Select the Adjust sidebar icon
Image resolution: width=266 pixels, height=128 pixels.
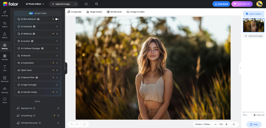[5, 24]
